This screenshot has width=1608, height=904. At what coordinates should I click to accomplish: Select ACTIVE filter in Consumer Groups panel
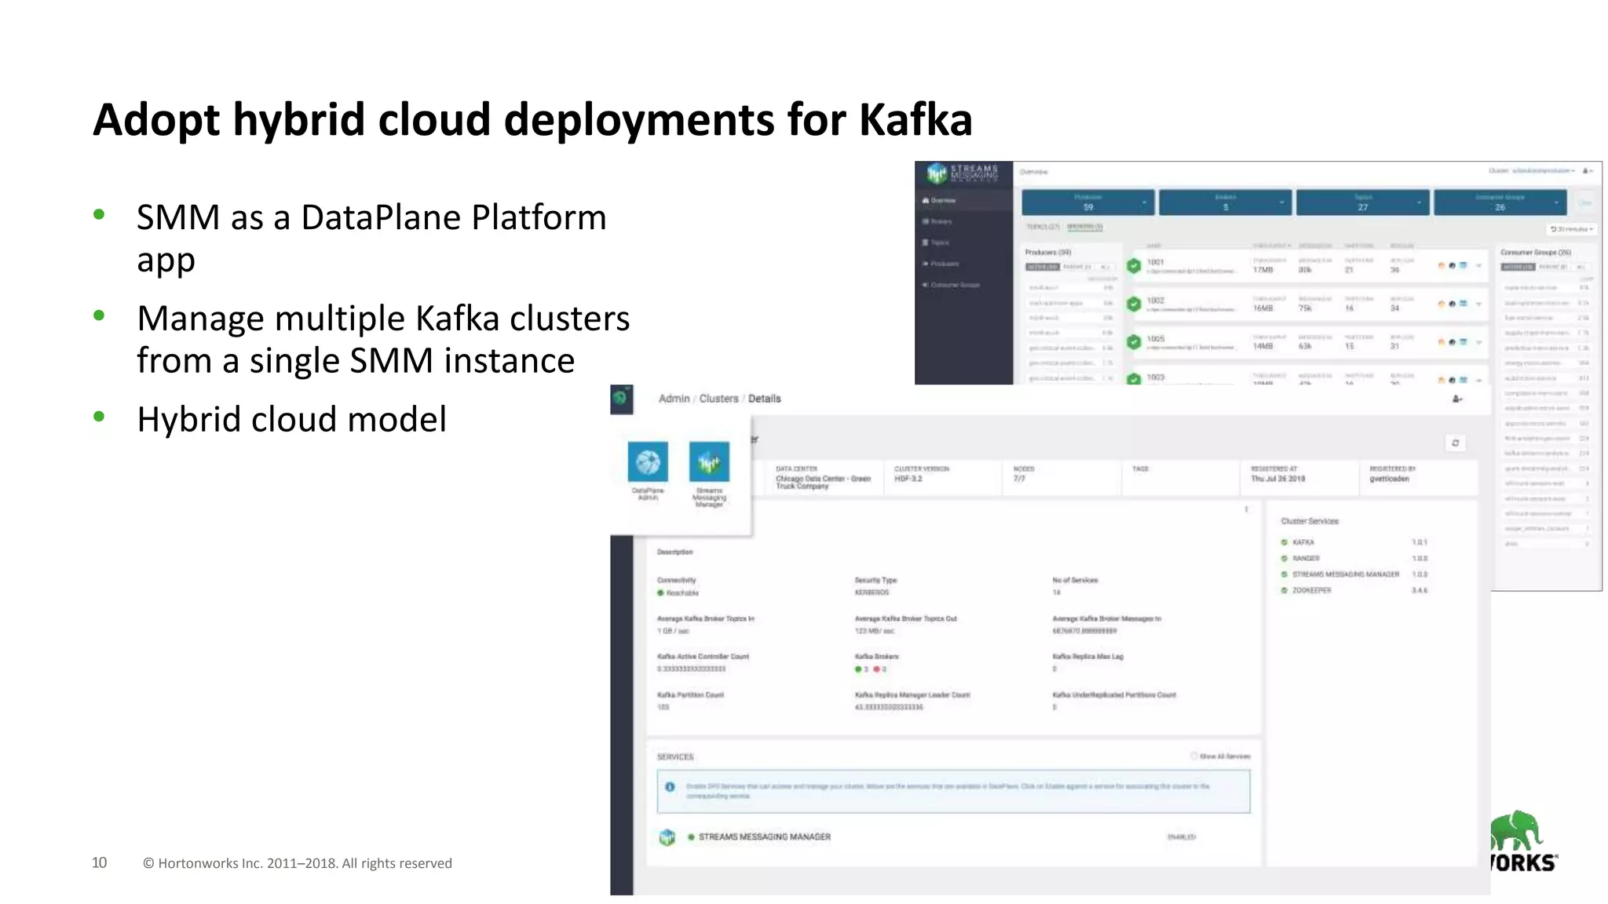(1518, 268)
